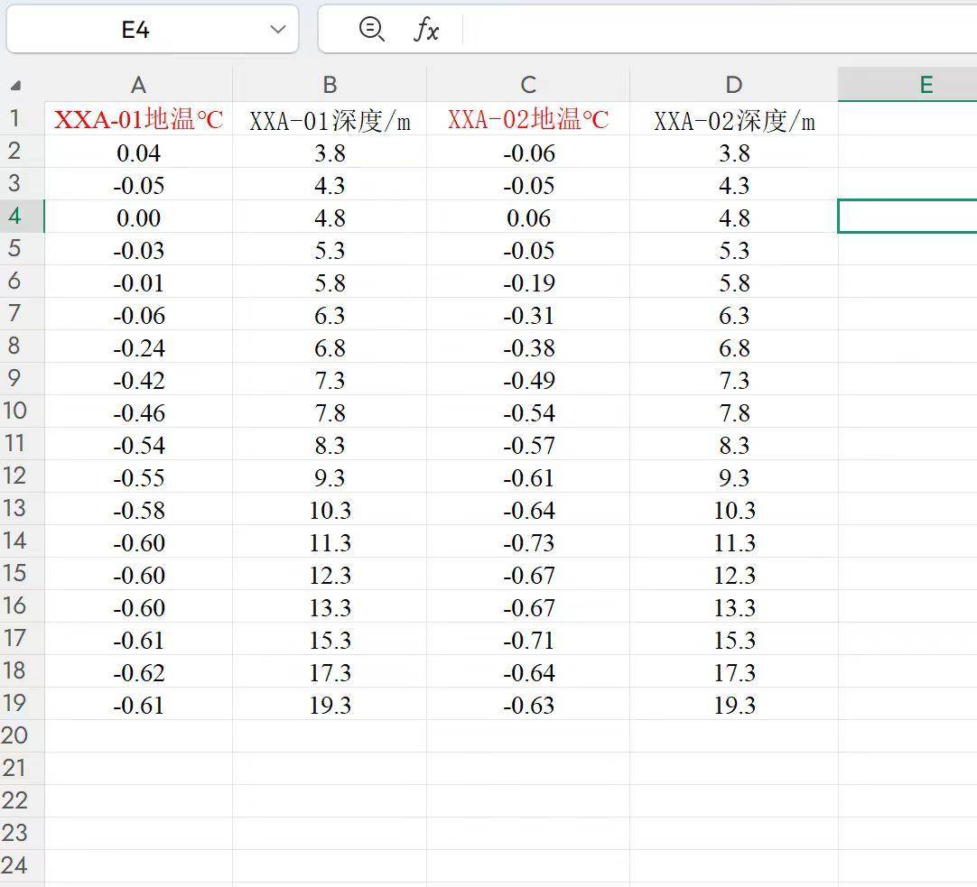Click cell C14 with value -0.73
The width and height of the screenshot is (977, 887).
[528, 543]
